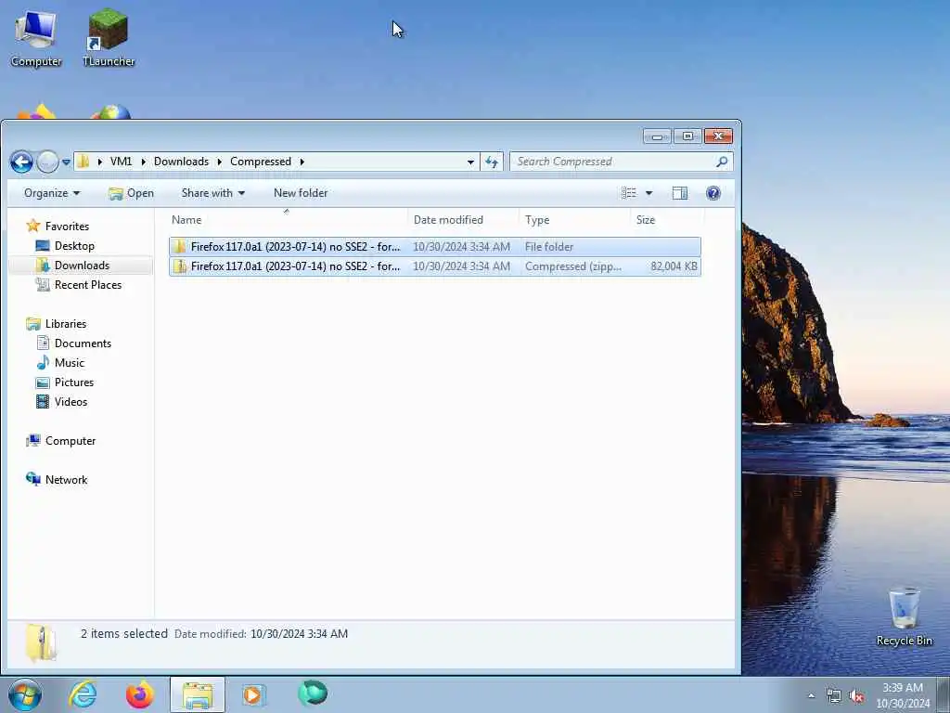Open the Videos library
This screenshot has width=950, height=713.
(62, 401)
